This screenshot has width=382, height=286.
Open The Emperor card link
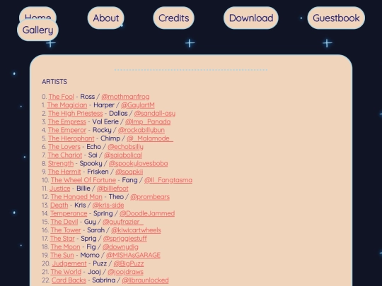(x=67, y=130)
